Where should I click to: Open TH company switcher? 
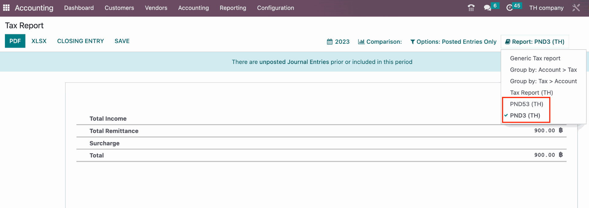[x=546, y=8]
